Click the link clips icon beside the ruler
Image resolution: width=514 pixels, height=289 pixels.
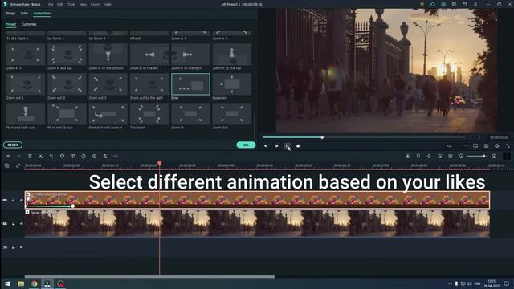(x=18, y=166)
